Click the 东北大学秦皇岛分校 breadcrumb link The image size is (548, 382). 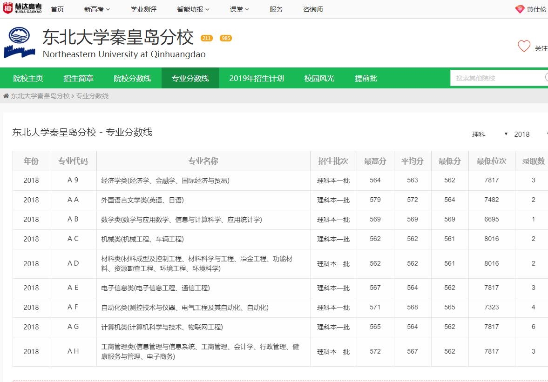(x=40, y=96)
